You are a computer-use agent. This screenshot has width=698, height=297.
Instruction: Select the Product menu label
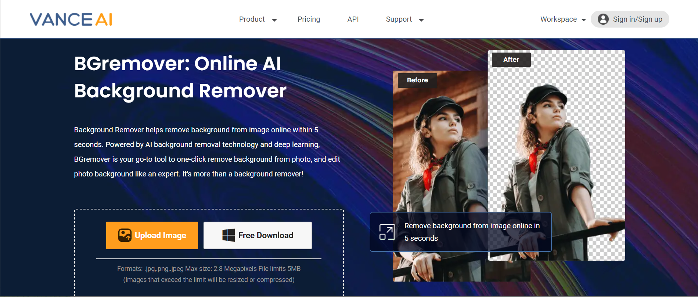(x=252, y=19)
